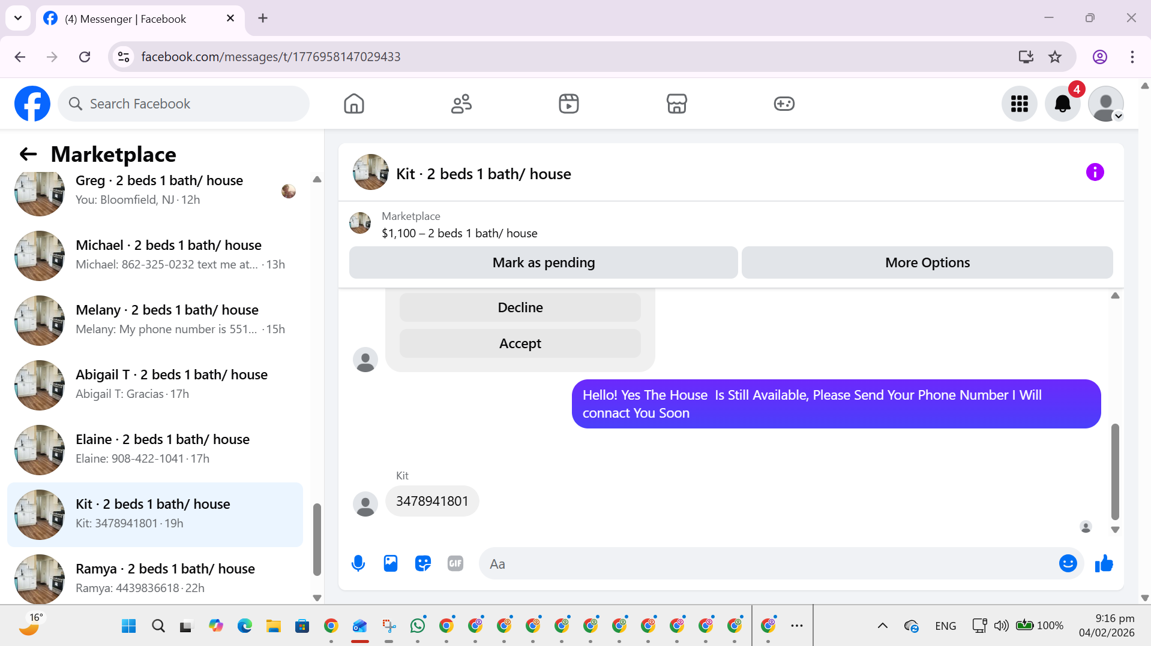
Task: Click the Search Facebook box
Action: 184,104
